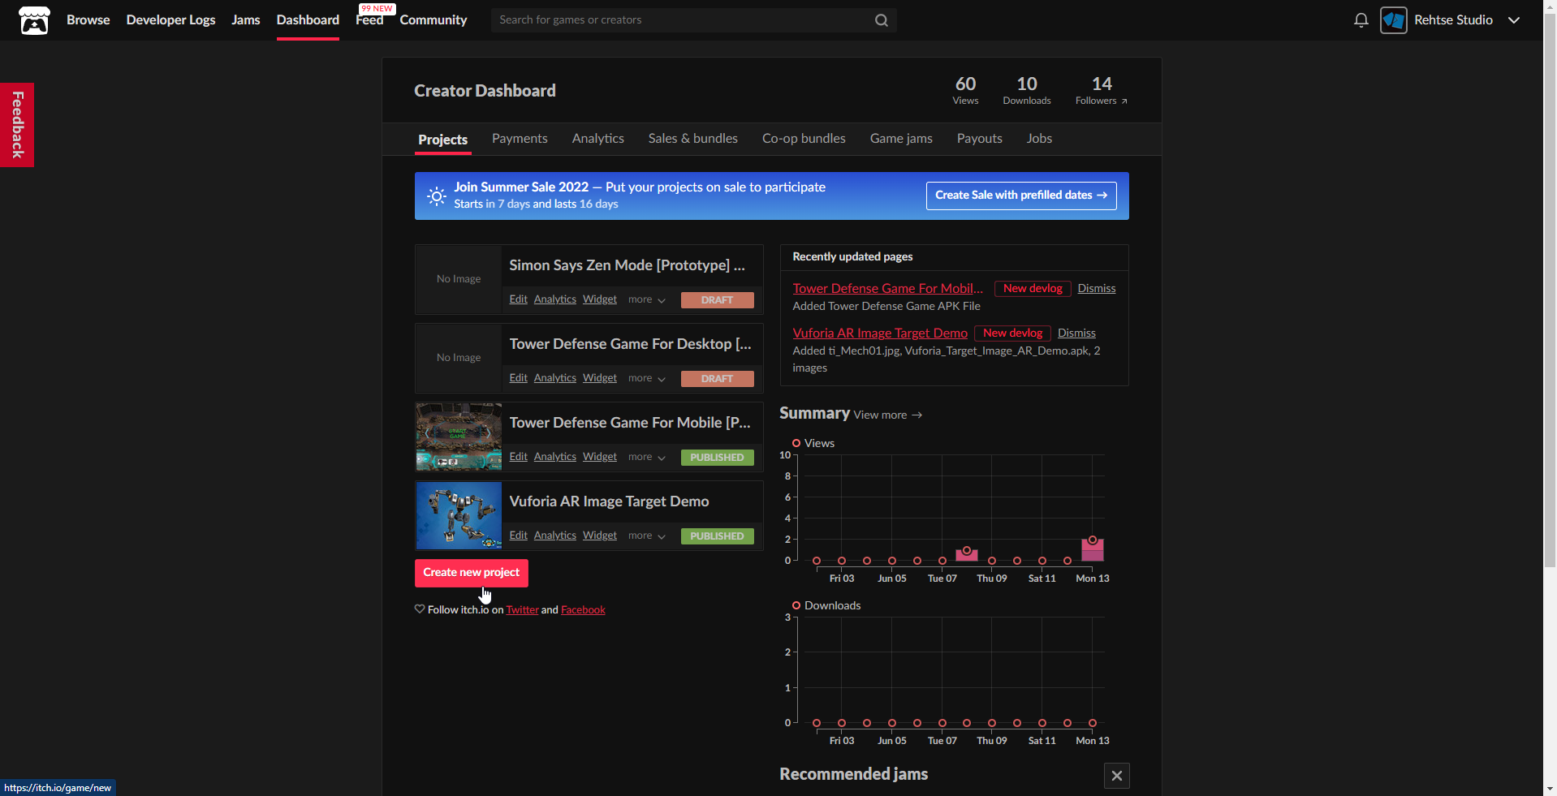1557x796 pixels.
Task: Click Create Sale with prefilled dates
Action: tap(1021, 196)
